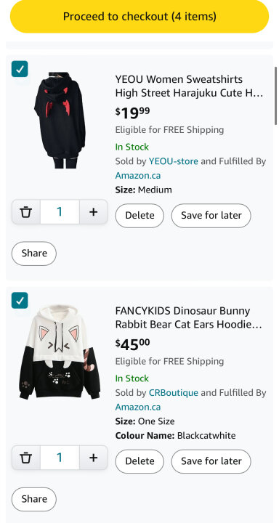279x523 pixels.
Task: Share the FANCYKIDS hoodie item
Action: pos(34,499)
